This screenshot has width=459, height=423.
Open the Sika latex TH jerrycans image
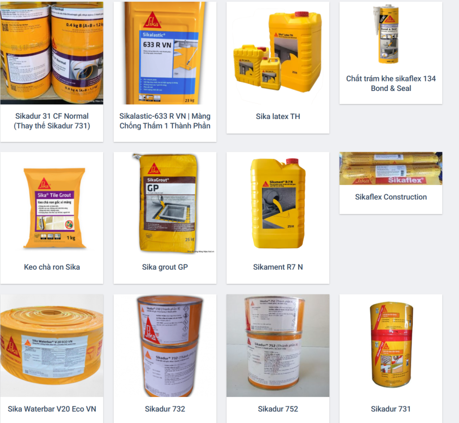278,53
